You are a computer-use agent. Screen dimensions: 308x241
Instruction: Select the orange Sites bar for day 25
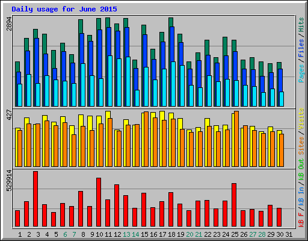coord(236,139)
